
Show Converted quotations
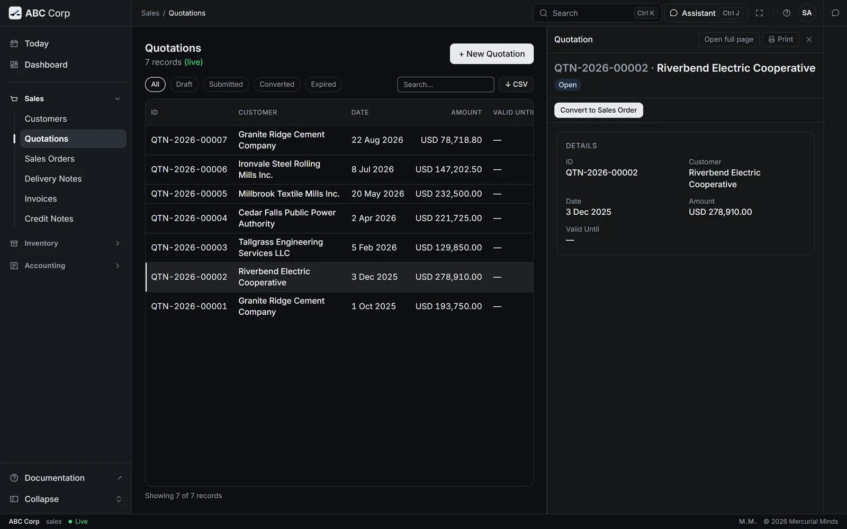coord(277,85)
